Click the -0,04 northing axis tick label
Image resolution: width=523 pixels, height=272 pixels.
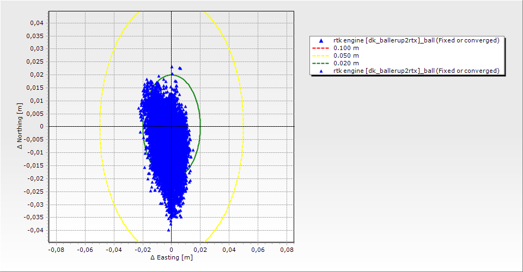(x=36, y=230)
